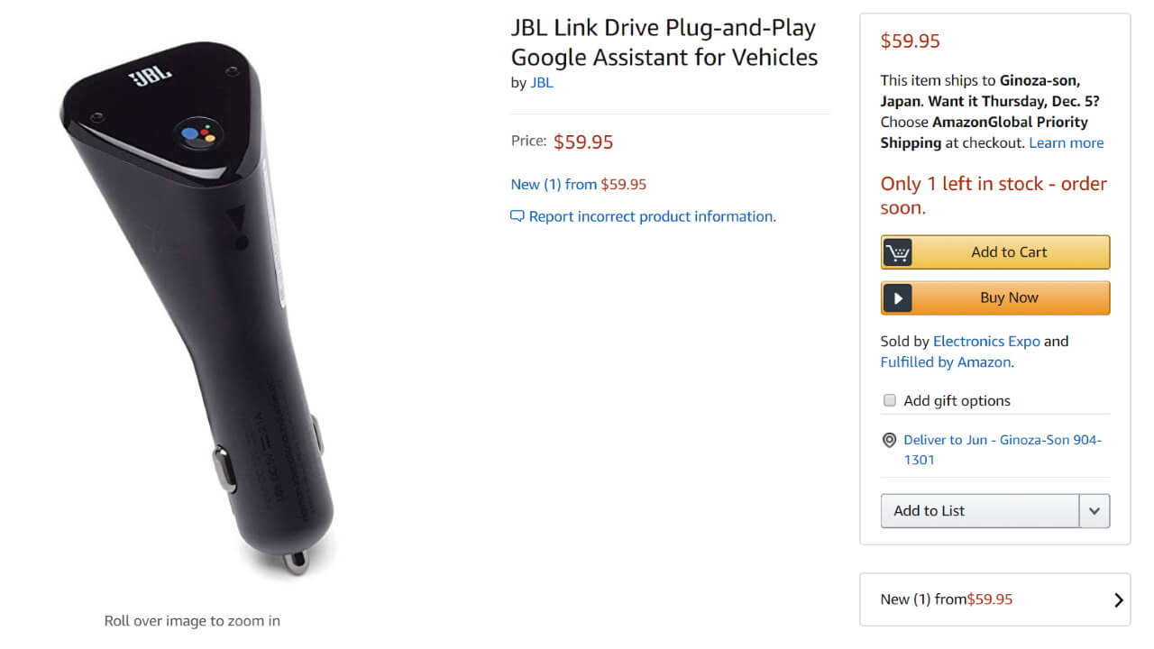Tick the Add gift options checkbox

[x=890, y=400]
